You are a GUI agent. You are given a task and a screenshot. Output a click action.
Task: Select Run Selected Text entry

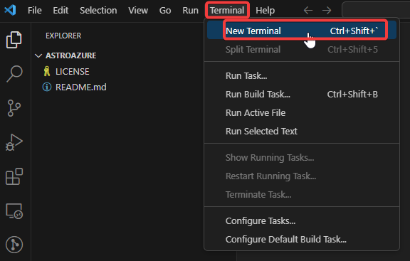[302, 131]
